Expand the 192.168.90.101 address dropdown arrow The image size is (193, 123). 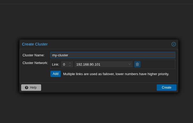(130, 64)
